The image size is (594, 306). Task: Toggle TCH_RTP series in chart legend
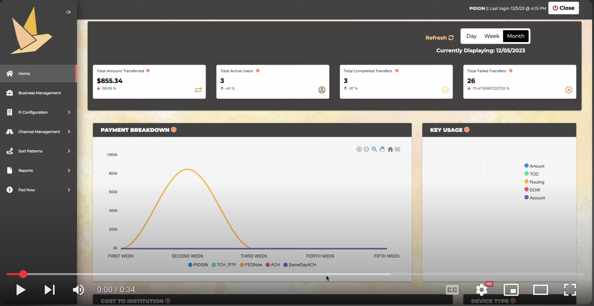(224, 265)
